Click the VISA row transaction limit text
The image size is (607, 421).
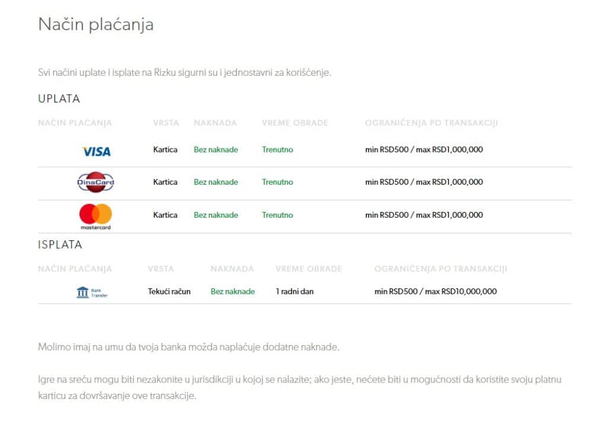424,150
